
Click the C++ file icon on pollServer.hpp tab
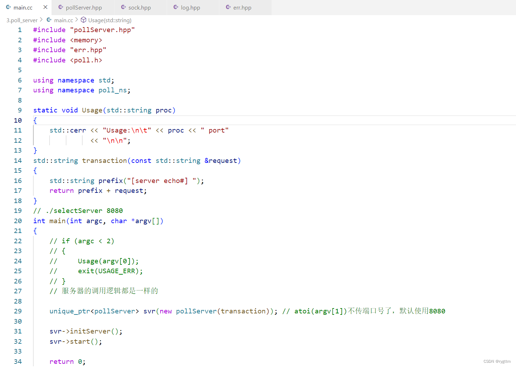[61, 7]
